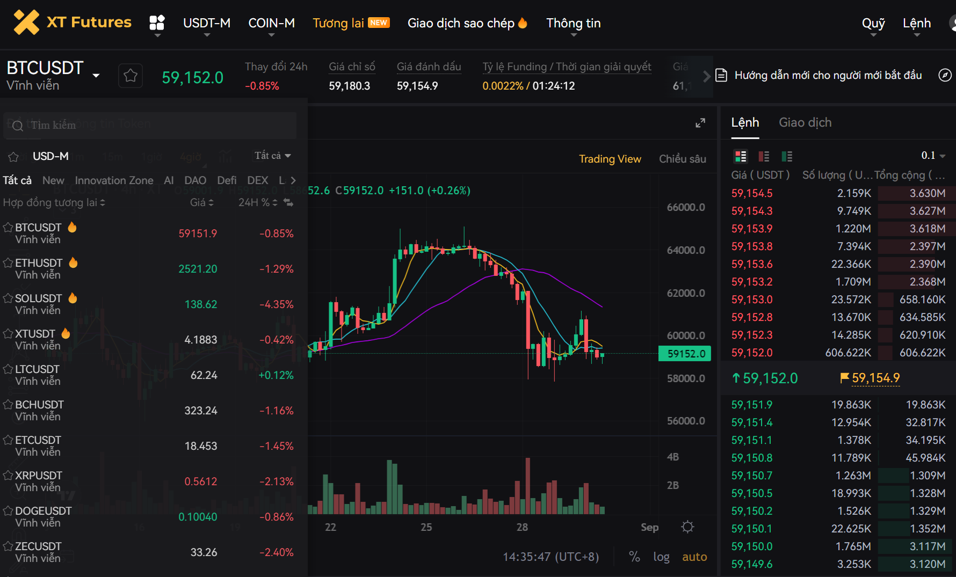Open Giao dịch sao chép copy trading
Viewport: 956px width, 577px height.
tap(461, 23)
